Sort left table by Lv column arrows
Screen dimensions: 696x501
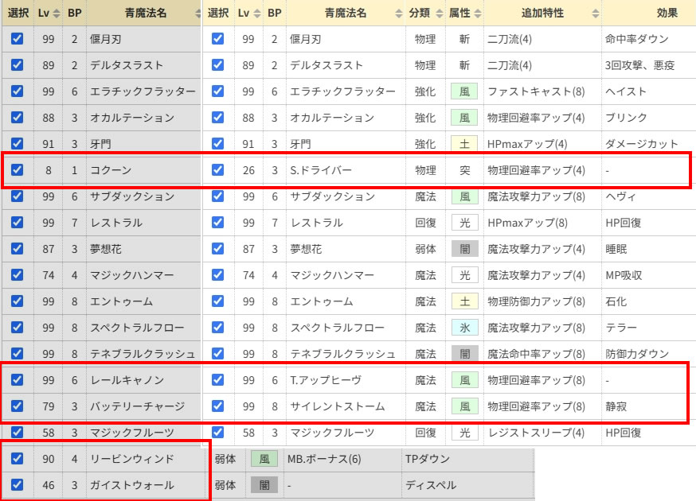(56, 14)
